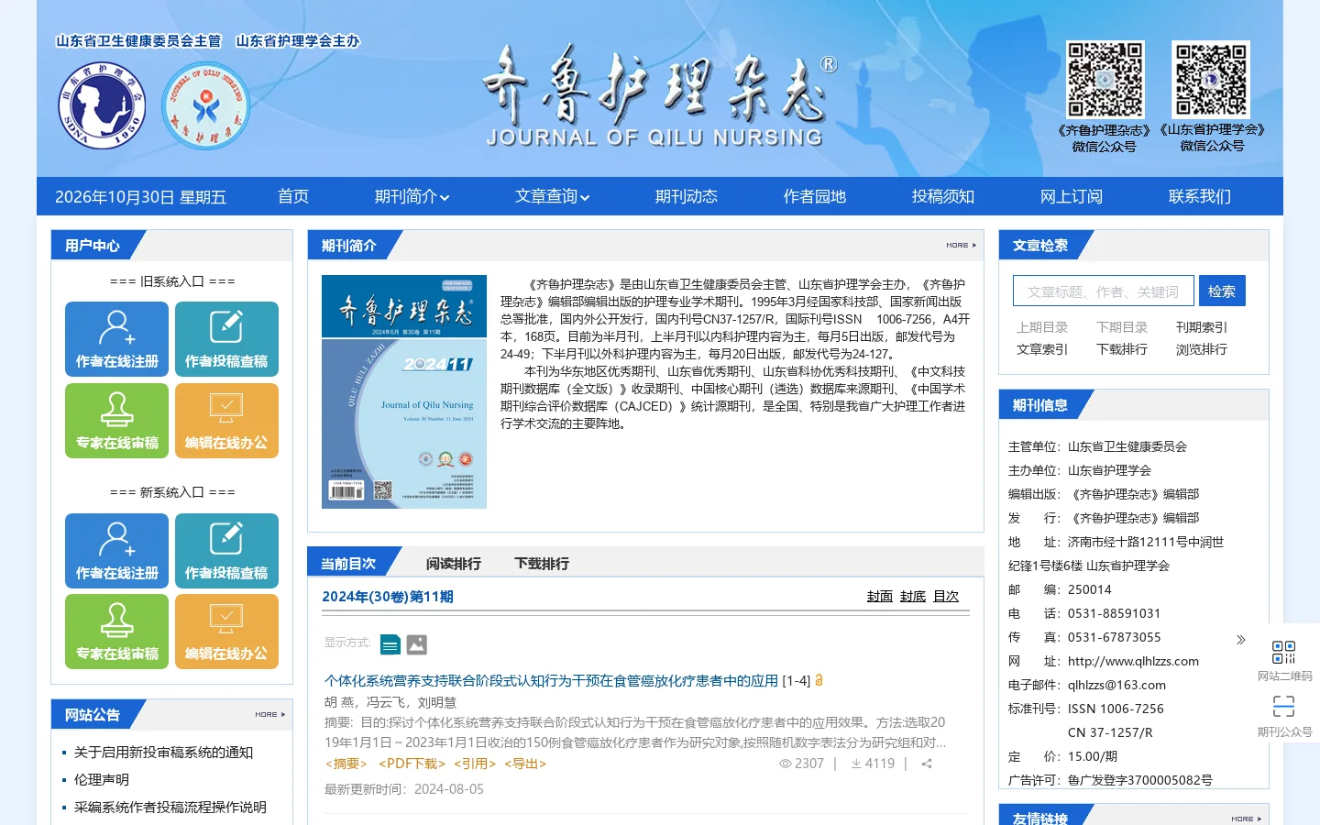Open the 封面 link
Viewport: 1320px width, 825px height.
click(x=880, y=597)
